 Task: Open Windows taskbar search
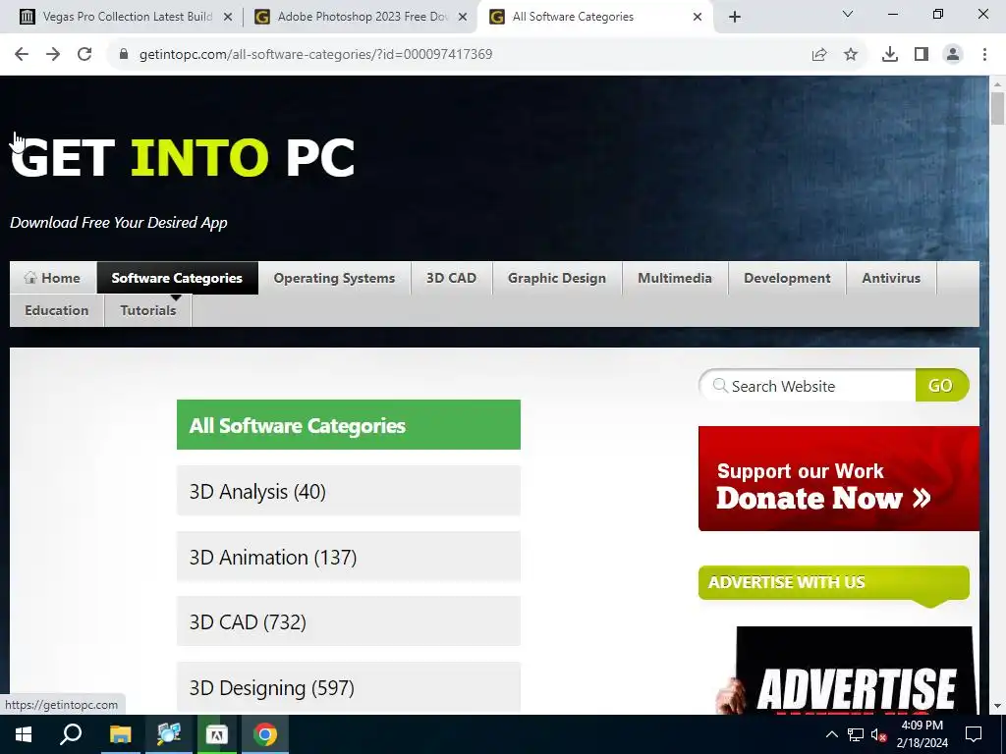(71, 734)
